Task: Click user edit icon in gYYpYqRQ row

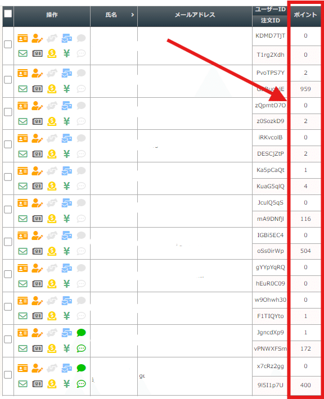Action: coord(37,268)
